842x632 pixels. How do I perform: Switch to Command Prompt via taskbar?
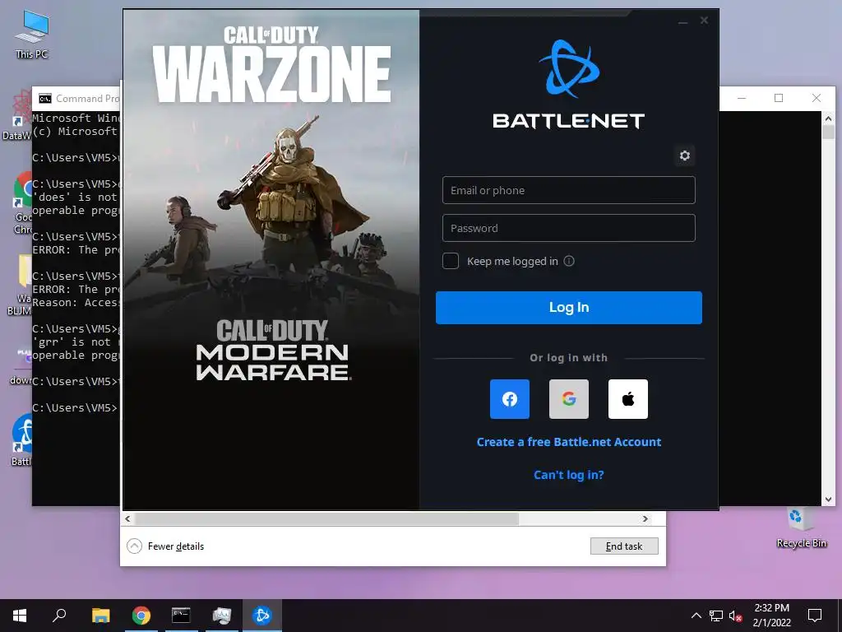pos(181,616)
